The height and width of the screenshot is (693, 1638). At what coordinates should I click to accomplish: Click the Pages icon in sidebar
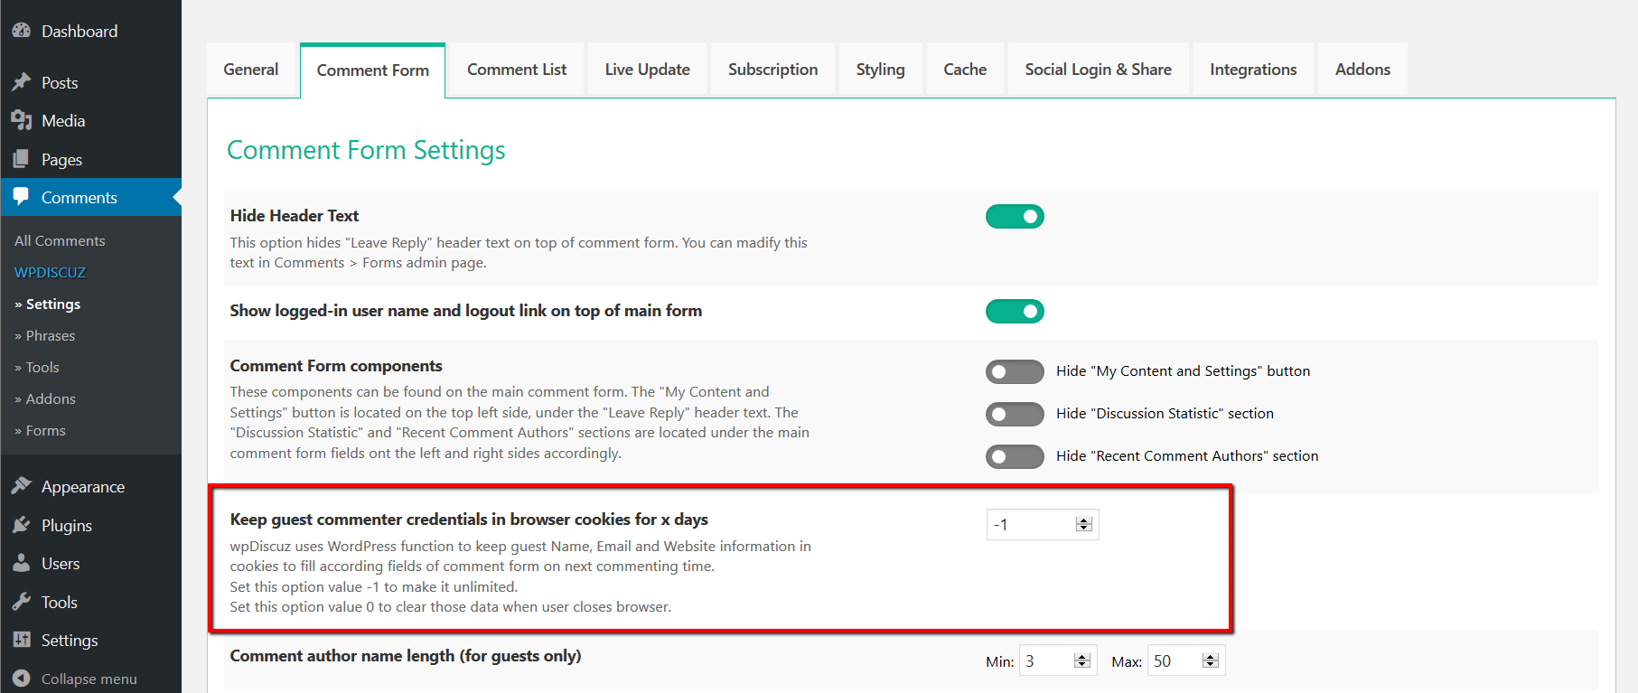22,159
